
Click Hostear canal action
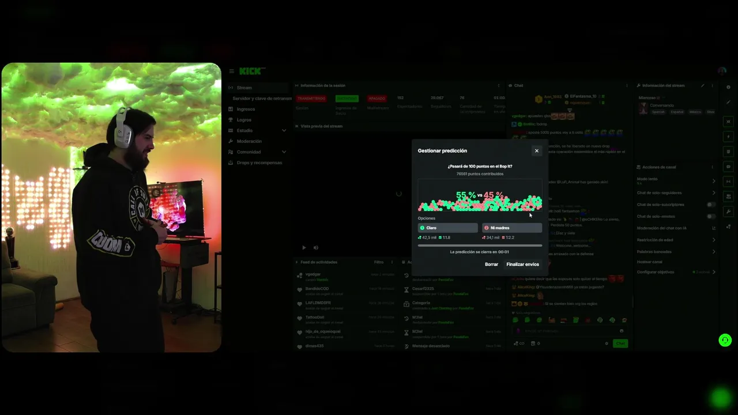coord(650,262)
